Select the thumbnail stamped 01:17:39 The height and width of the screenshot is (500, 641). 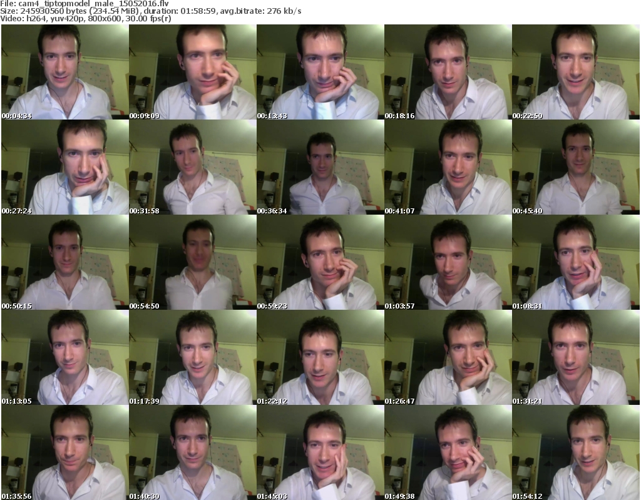(193, 357)
